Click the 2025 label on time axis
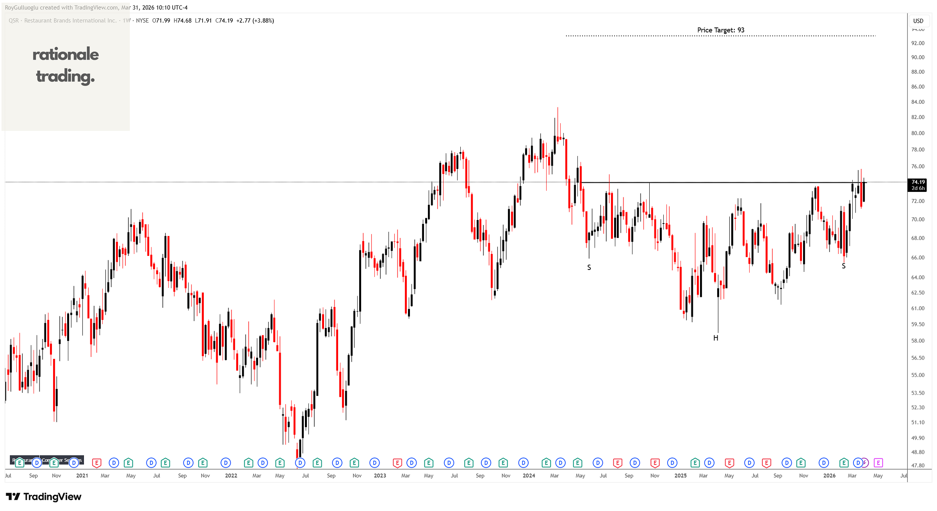937x511 pixels. tap(680, 476)
